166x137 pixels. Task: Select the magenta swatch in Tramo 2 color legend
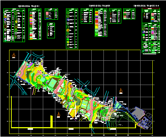click(x=97, y=19)
